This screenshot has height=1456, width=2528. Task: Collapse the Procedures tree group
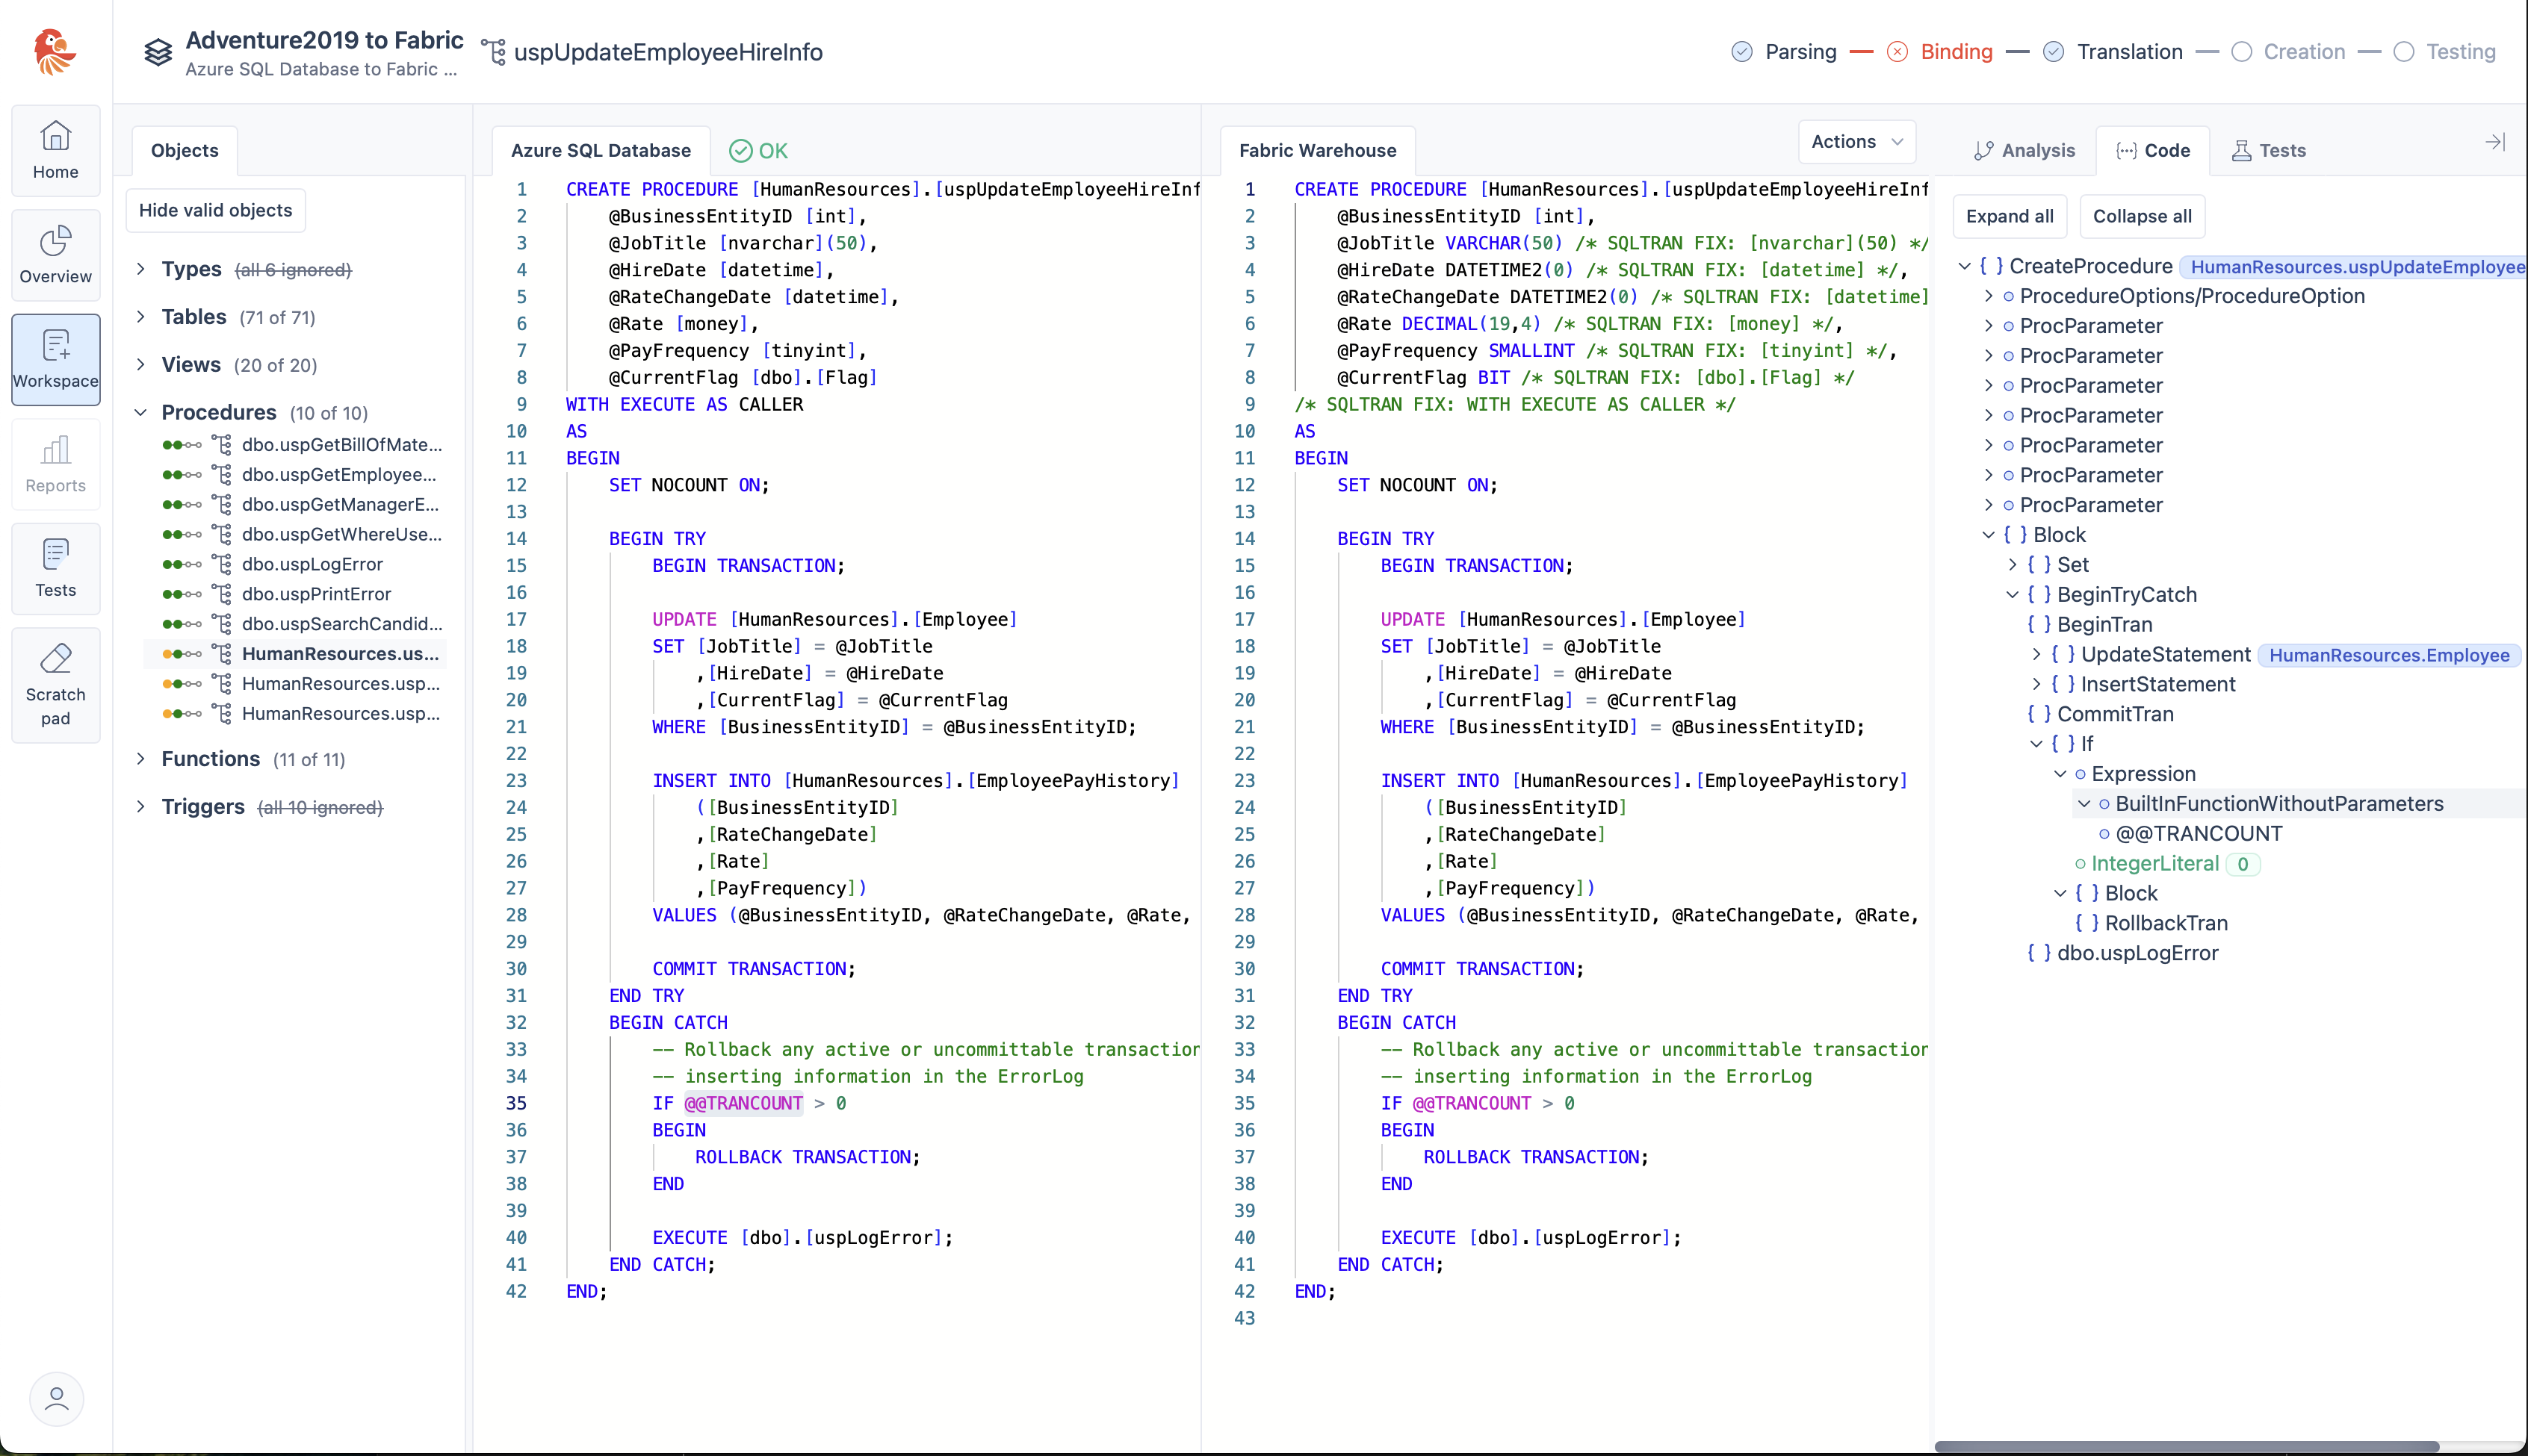click(x=141, y=412)
